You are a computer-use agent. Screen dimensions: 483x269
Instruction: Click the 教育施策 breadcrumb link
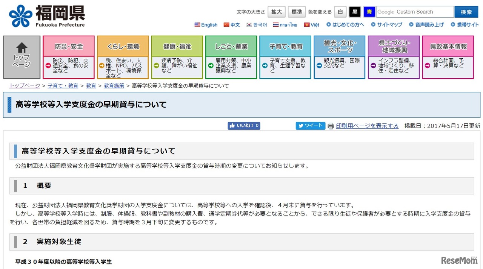[114, 86]
